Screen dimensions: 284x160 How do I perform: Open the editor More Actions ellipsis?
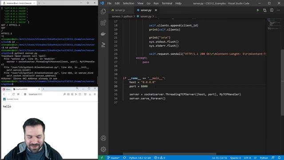point(278,10)
